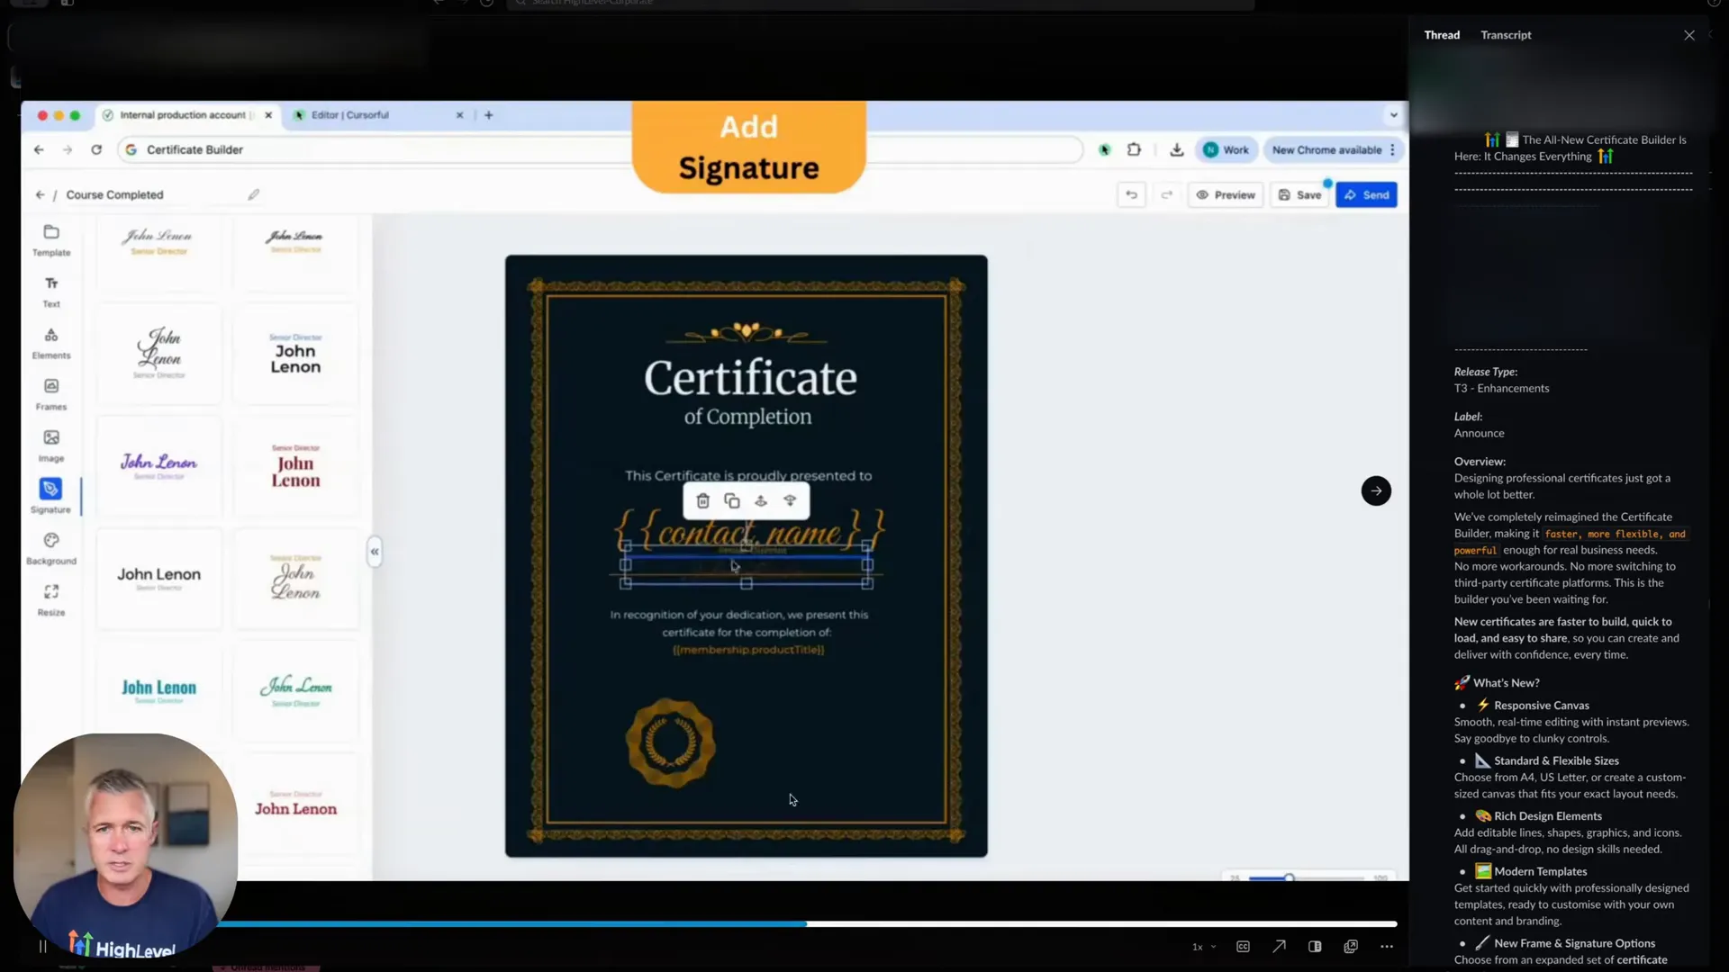Image resolution: width=1729 pixels, height=972 pixels.
Task: Open the Elements panel
Action: click(x=50, y=342)
